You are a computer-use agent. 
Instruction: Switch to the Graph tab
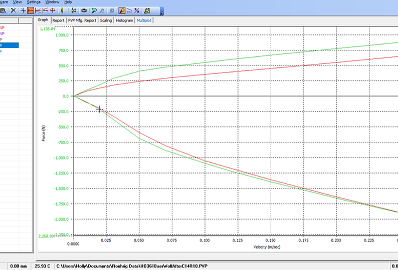(x=43, y=20)
